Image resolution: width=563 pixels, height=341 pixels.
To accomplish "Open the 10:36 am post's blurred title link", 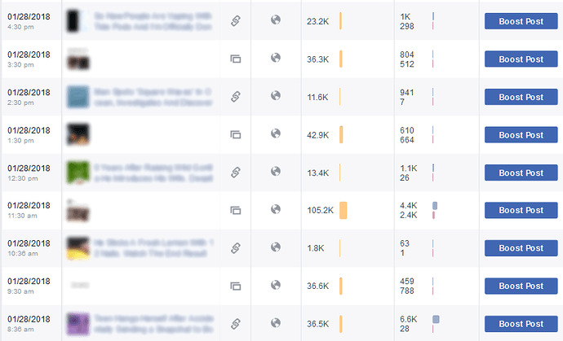I will click(153, 248).
